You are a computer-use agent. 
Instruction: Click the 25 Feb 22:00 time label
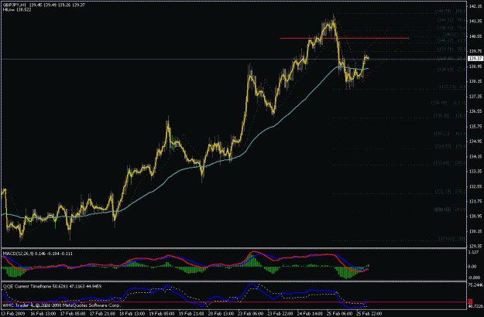coord(369,314)
